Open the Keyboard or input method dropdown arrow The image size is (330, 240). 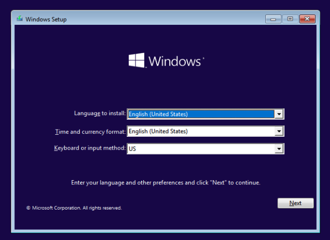[x=279, y=149]
